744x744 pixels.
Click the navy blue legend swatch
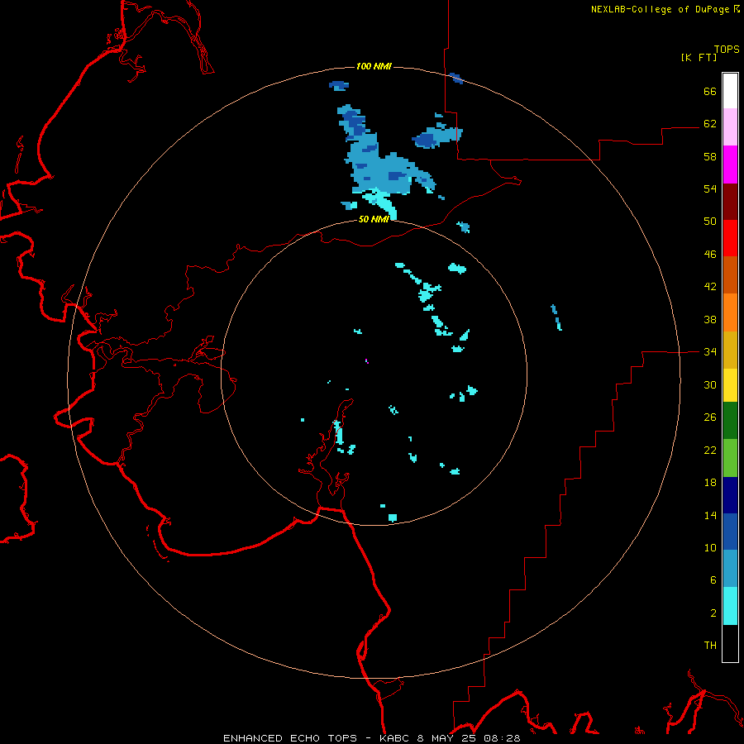[730, 495]
